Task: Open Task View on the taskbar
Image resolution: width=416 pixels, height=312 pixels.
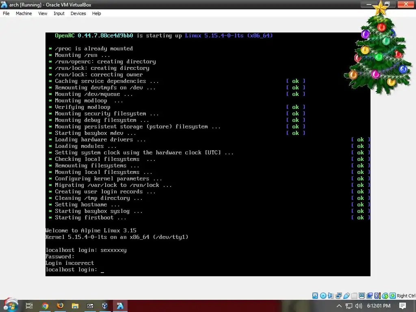Action: click(x=29, y=306)
